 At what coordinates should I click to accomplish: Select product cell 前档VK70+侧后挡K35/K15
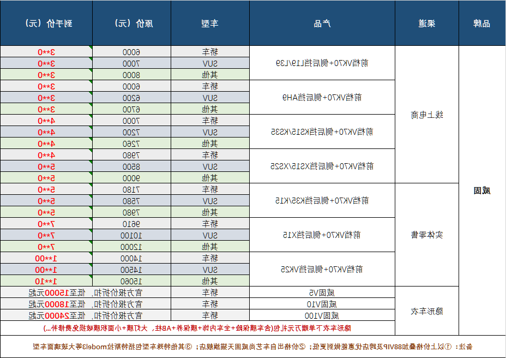point(322,201)
